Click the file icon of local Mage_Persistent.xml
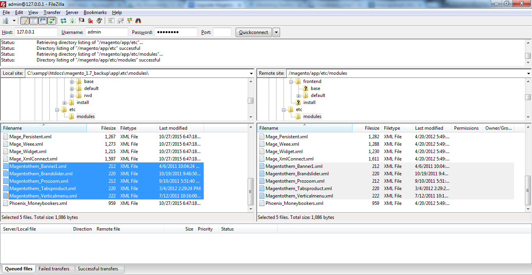 point(5,137)
